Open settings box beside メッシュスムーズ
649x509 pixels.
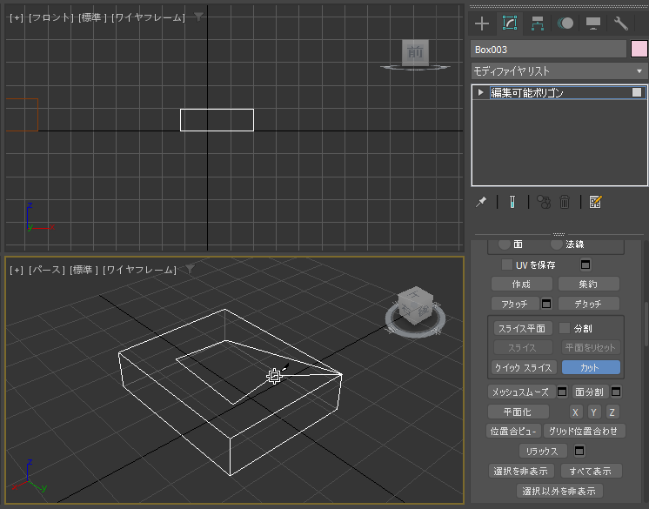pyautogui.click(x=562, y=392)
